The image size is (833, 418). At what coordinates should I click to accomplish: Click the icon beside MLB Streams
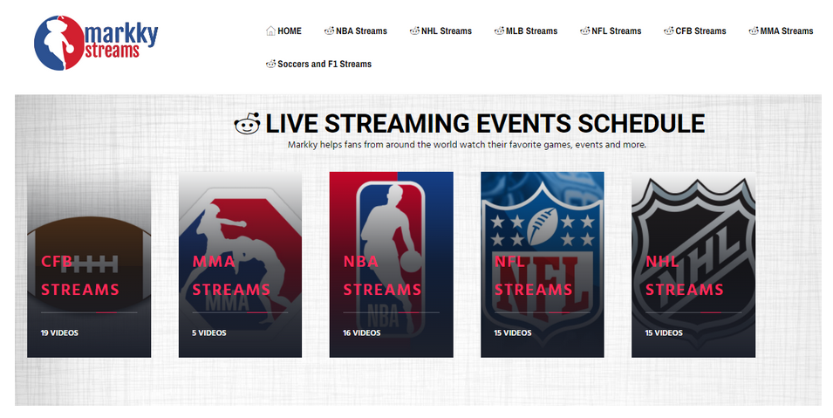pos(499,31)
